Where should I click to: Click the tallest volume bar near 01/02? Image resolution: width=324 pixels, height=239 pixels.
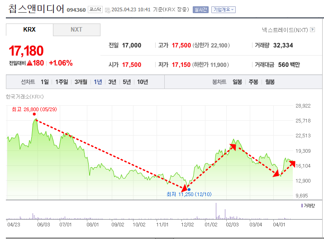pyautogui.click(x=216, y=211)
